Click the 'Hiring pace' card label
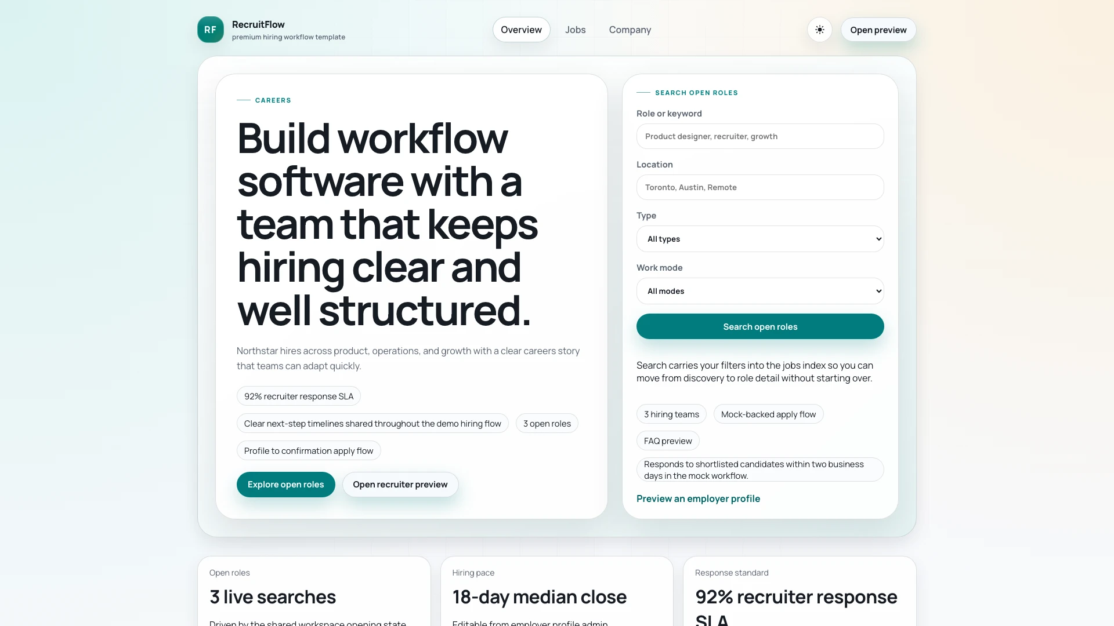 point(473,573)
